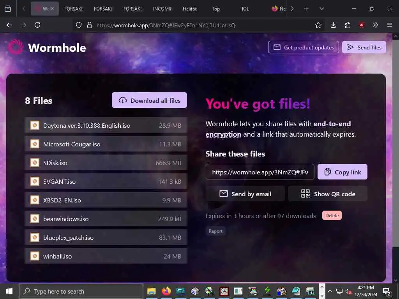Viewport: 399px width, 299px height.
Task: Click the share URL field
Action: [x=260, y=172]
